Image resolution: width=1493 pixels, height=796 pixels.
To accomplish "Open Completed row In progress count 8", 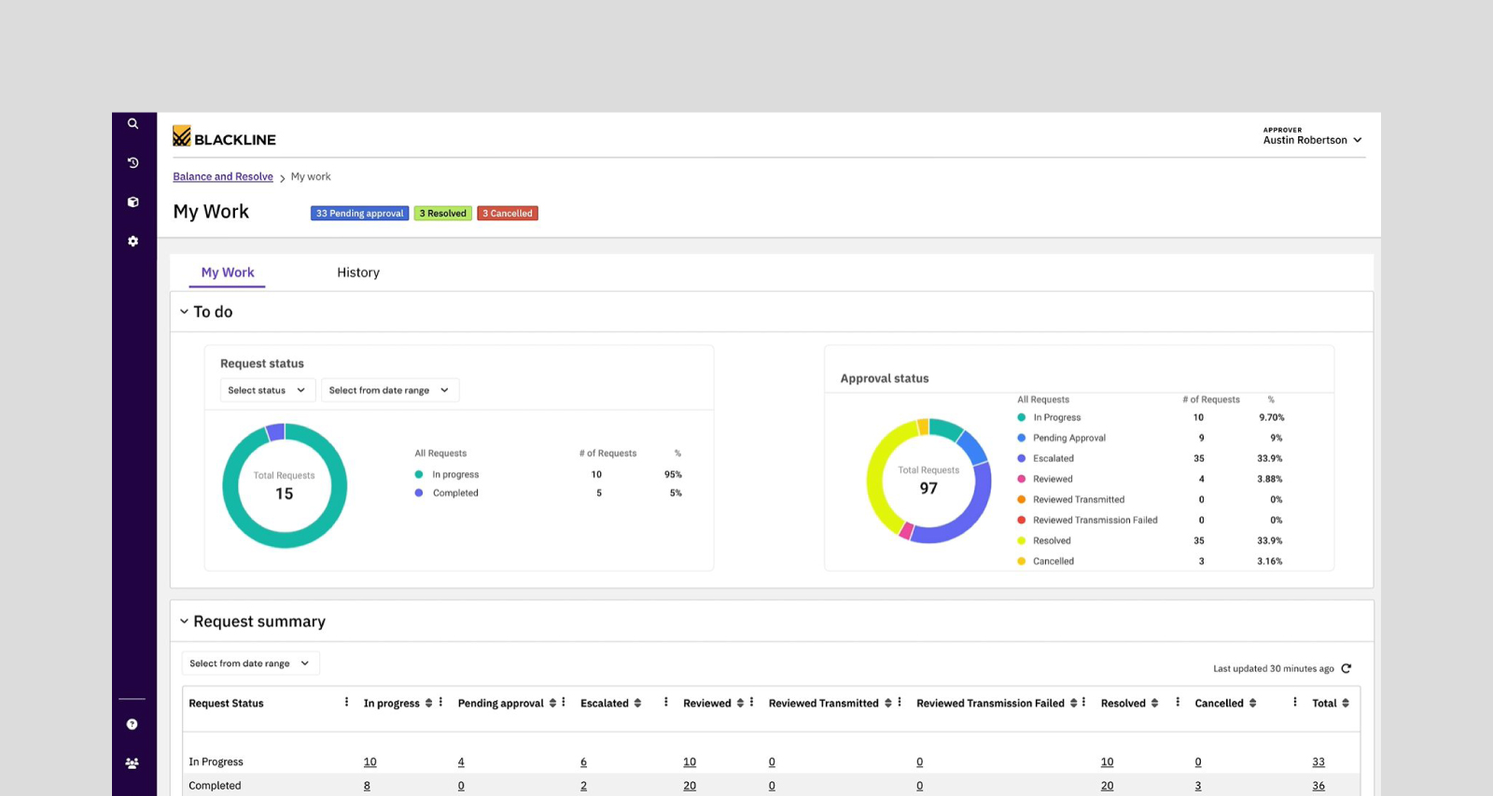I will (367, 786).
